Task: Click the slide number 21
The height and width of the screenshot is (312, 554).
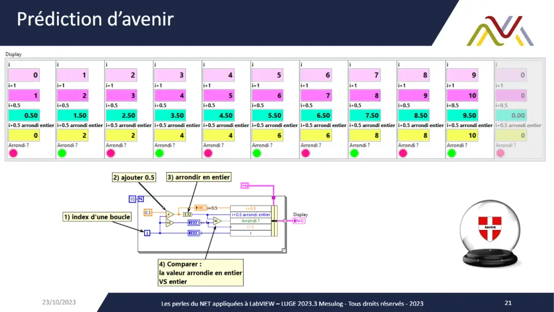Action: tap(508, 303)
